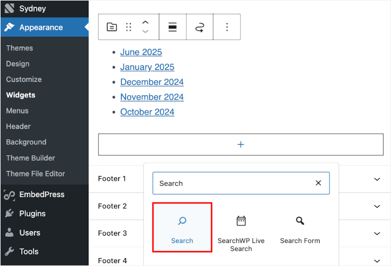Click the Archives block type icon
Viewport: 391px width, 266px height.
click(112, 27)
